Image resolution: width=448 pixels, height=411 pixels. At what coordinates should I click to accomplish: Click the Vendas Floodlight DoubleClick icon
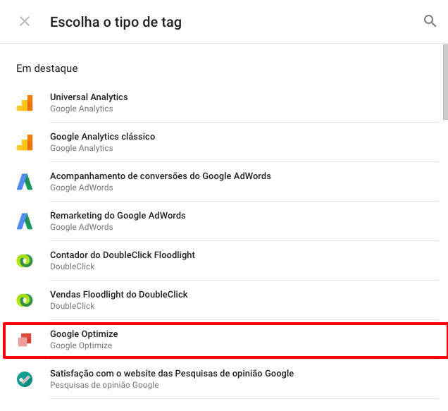pos(25,300)
